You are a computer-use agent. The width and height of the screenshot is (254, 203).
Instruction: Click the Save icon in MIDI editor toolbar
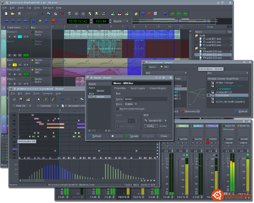coord(21,100)
